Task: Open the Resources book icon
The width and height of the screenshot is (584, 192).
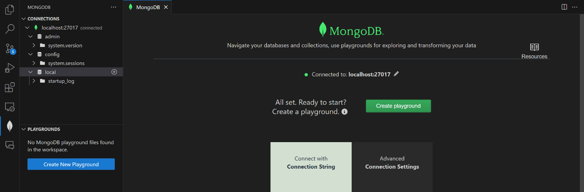Action: [x=534, y=47]
